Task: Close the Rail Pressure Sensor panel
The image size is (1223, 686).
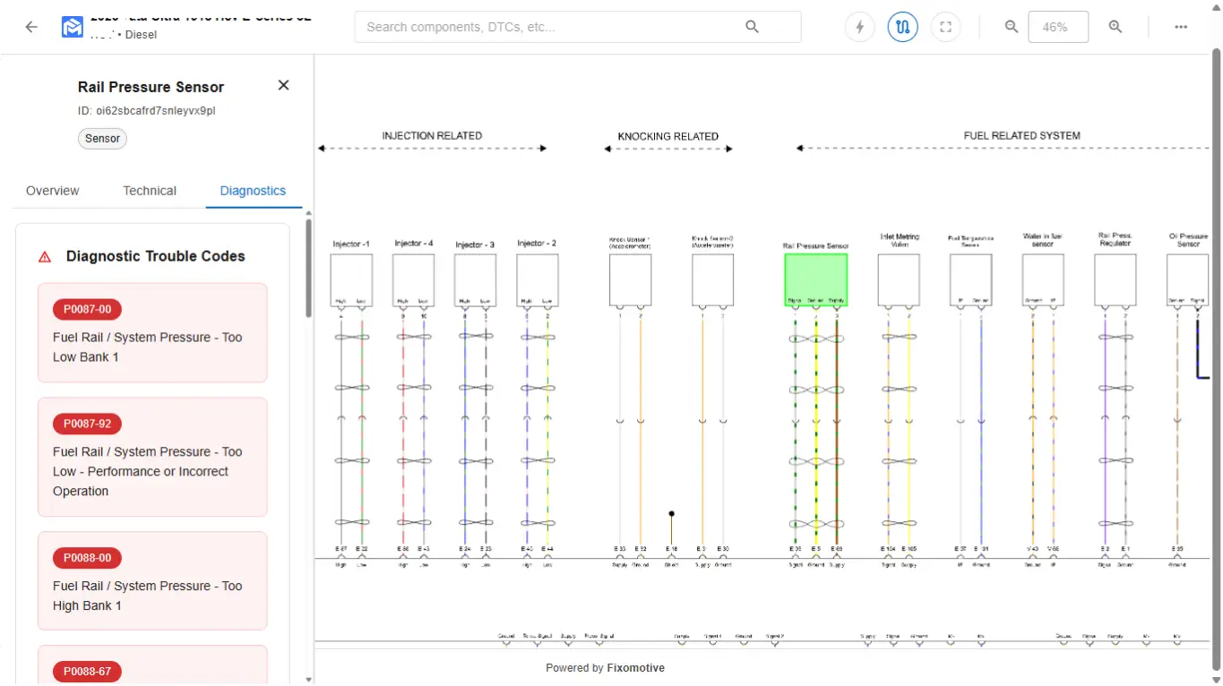Action: coord(283,84)
